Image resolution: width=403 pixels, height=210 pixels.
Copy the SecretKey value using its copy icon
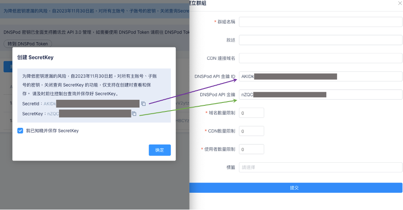point(134,114)
